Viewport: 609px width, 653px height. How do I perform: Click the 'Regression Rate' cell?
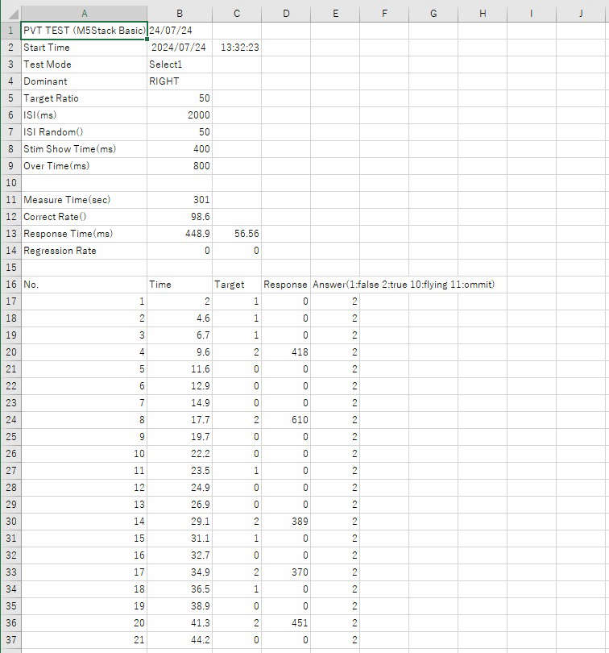(84, 251)
